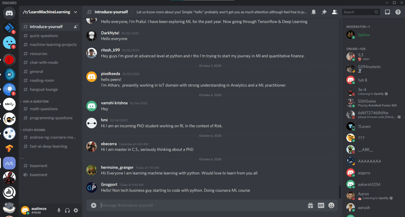The height and width of the screenshot is (217, 405).
Task: Open the GIF picker
Action: 321,205
